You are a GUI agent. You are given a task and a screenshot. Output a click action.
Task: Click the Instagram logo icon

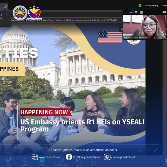click(x=107, y=157)
